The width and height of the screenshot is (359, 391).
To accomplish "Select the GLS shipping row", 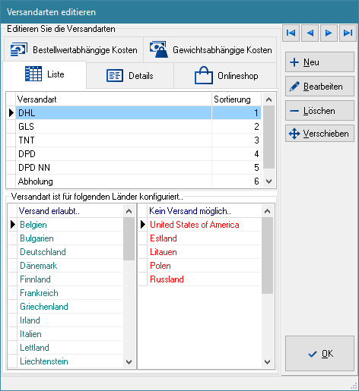I will coord(138,127).
